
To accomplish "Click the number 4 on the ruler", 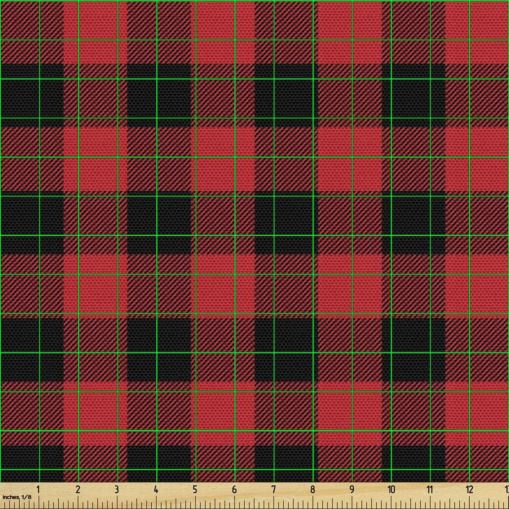I will (x=156, y=490).
